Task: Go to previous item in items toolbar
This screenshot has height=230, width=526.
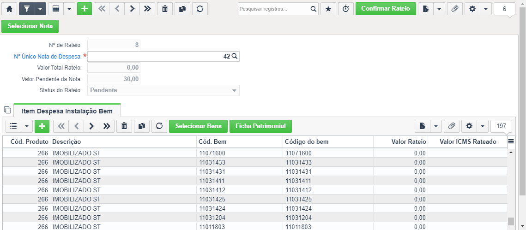Action: [x=76, y=126]
